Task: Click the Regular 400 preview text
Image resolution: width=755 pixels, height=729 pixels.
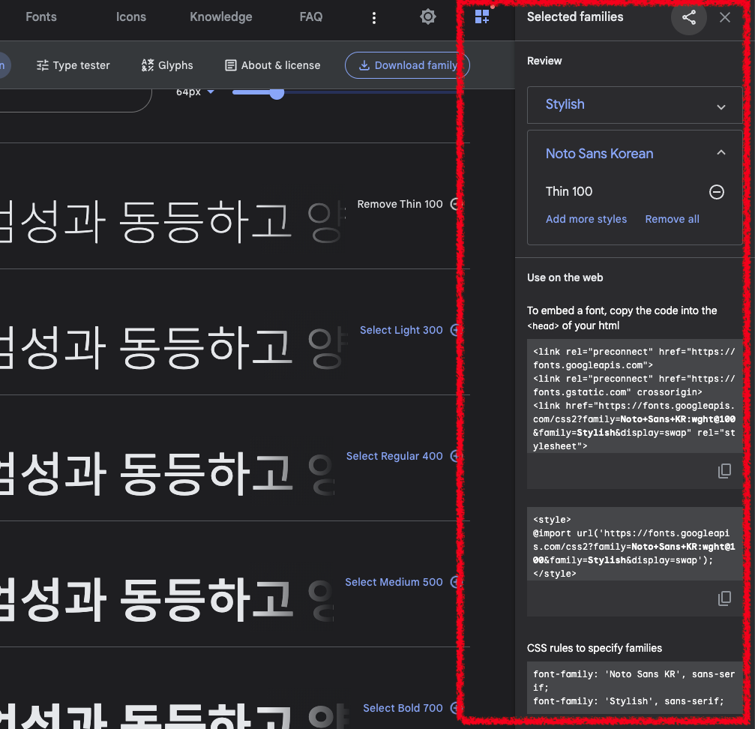Action: [x=166, y=474]
